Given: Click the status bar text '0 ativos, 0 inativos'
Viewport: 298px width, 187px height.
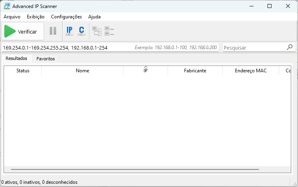Looking at the screenshot, I should coord(21,182).
